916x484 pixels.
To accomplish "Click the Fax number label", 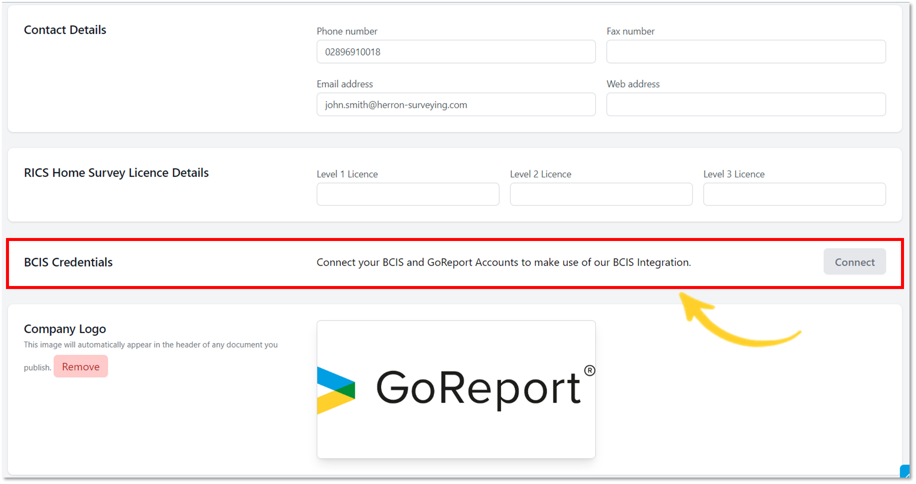I will (631, 31).
